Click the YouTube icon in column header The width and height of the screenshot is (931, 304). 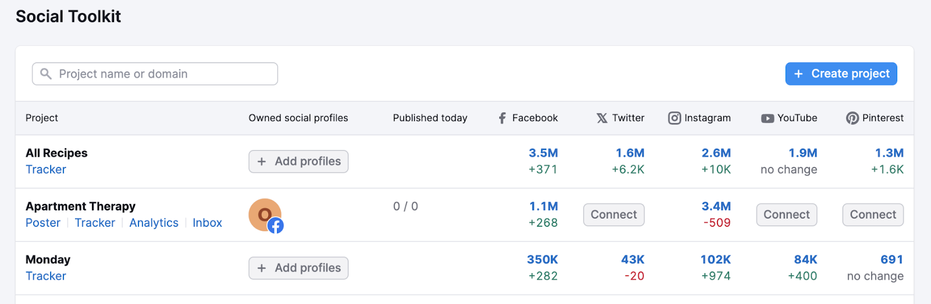point(767,118)
